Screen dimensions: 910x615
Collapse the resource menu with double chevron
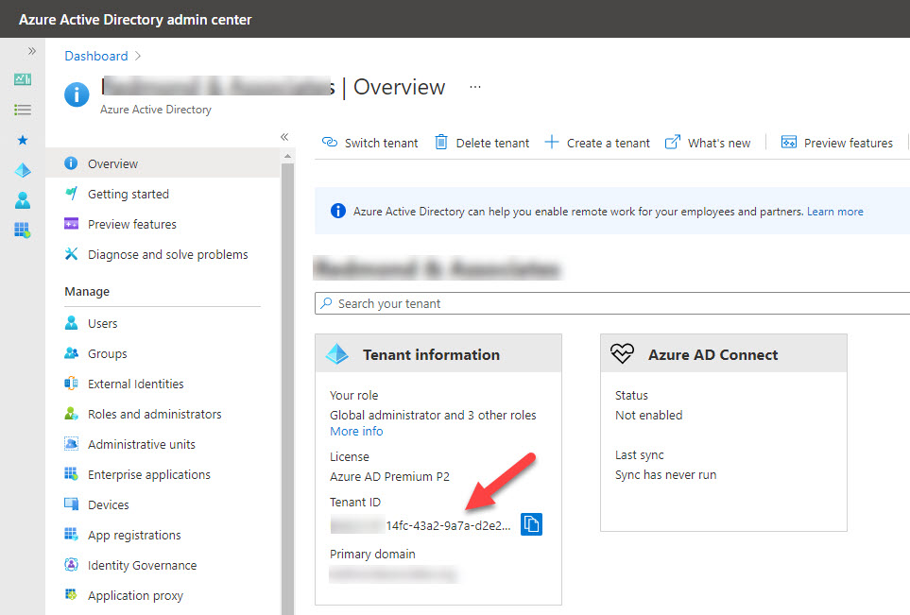284,137
